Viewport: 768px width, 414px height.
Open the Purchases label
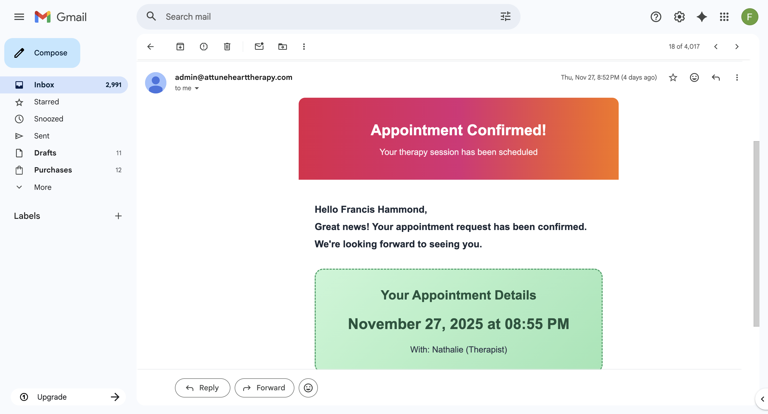pyautogui.click(x=53, y=170)
